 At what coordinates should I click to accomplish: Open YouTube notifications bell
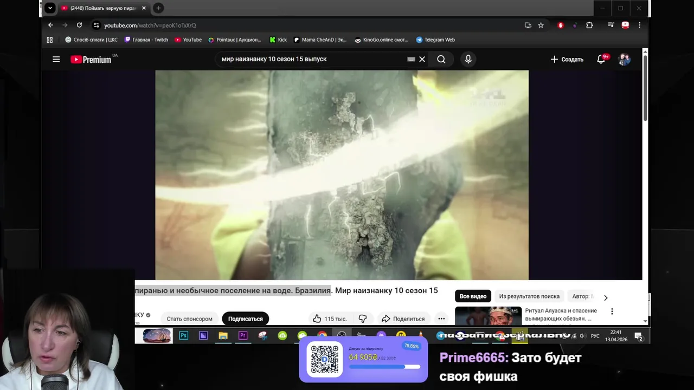(x=601, y=60)
